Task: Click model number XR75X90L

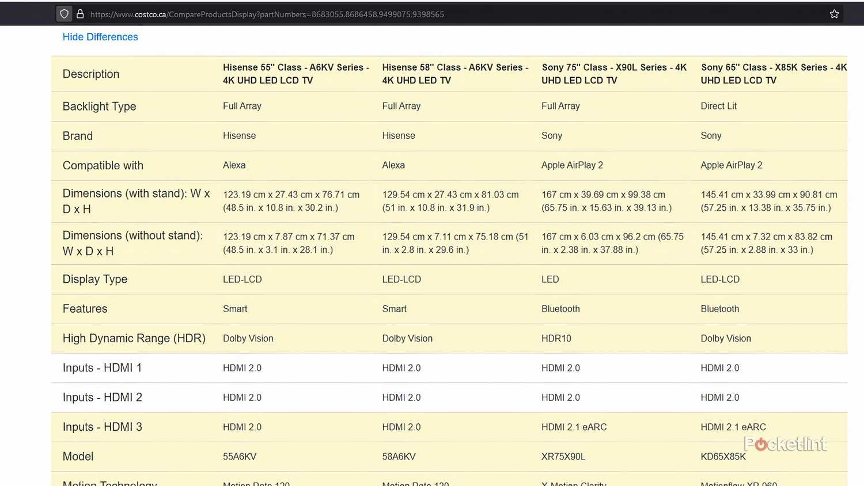Action: 563,457
